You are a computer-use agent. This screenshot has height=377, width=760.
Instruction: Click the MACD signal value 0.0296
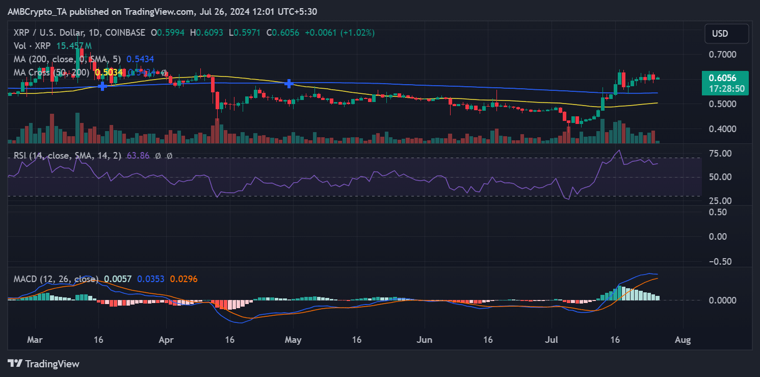tap(184, 279)
